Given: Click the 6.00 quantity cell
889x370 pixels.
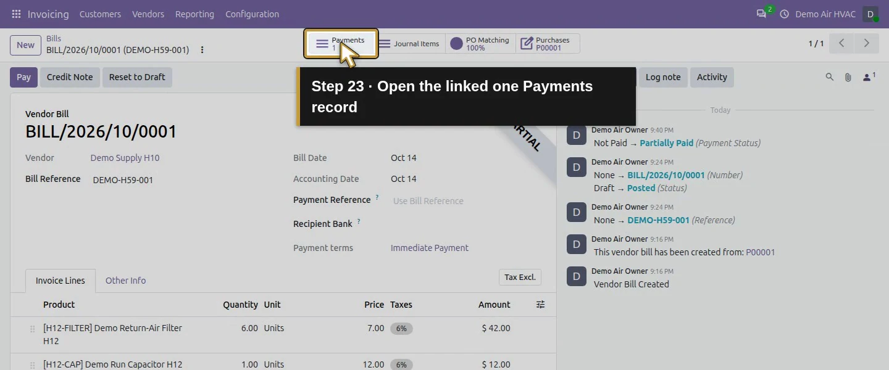Looking at the screenshot, I should coord(249,328).
